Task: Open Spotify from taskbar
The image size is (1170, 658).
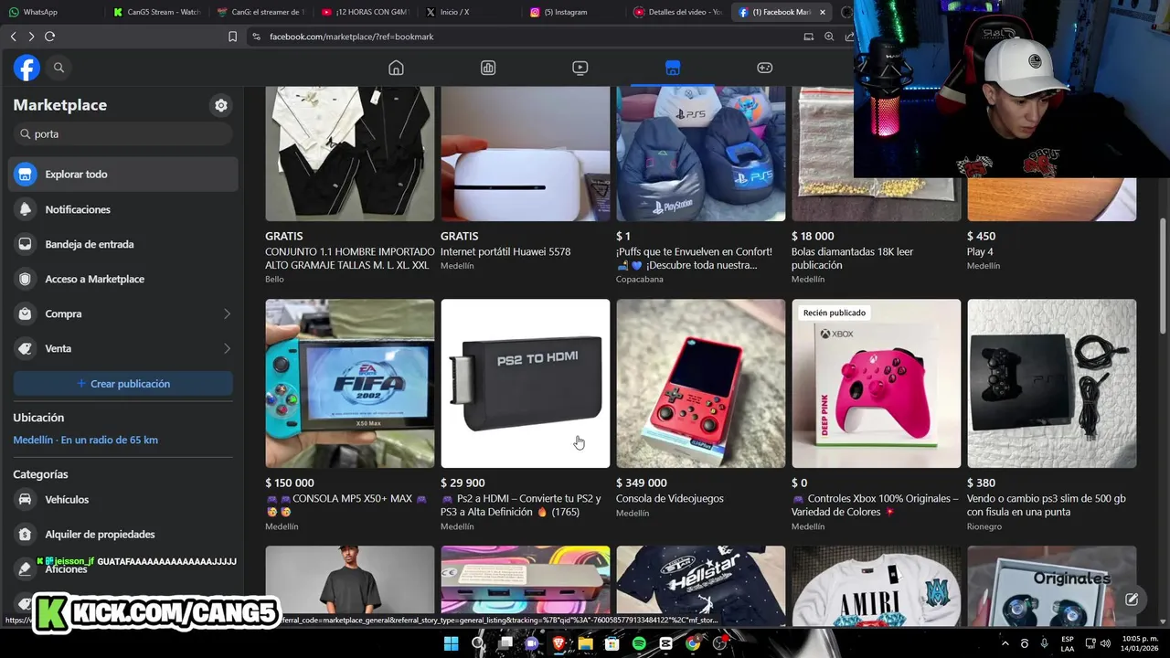Action: point(639,643)
